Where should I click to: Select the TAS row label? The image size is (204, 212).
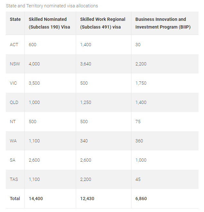click(14, 179)
